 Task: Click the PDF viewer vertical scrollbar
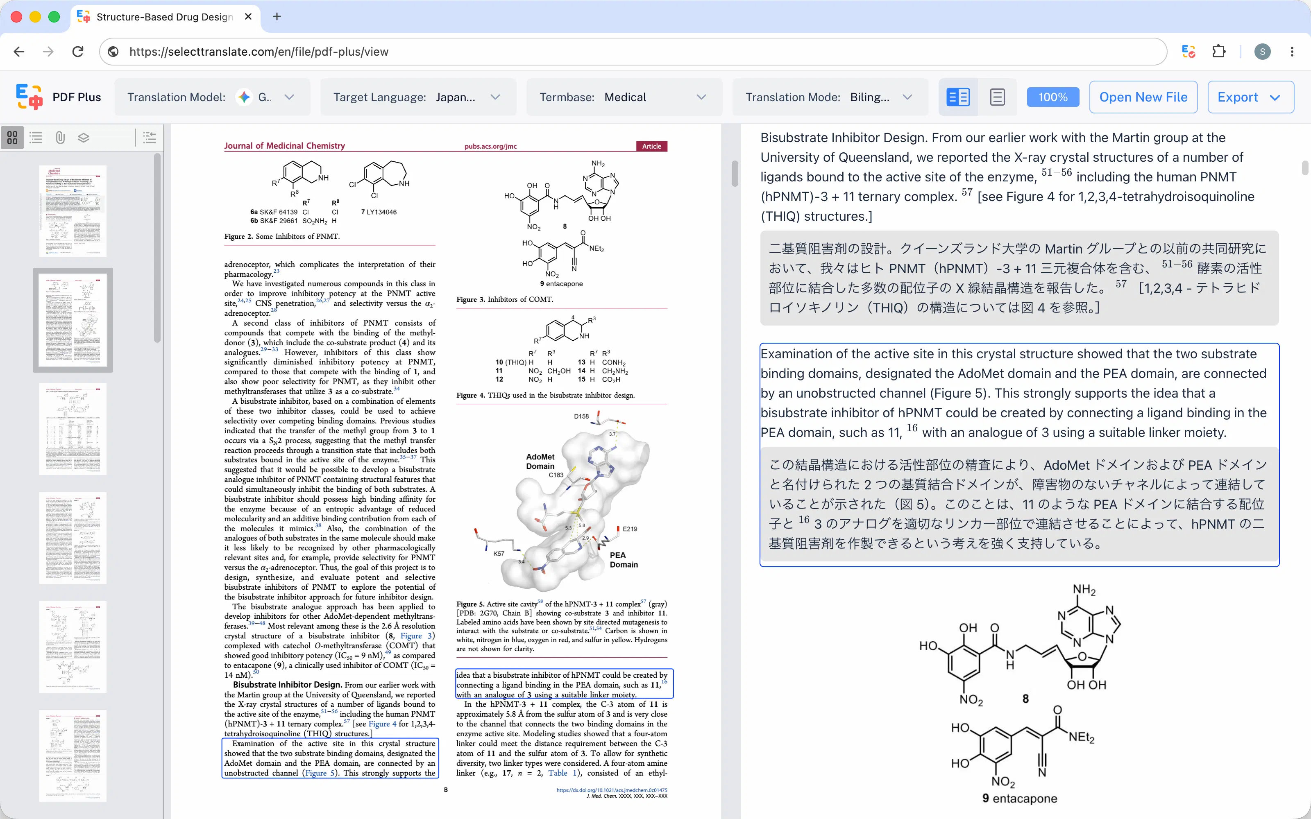[735, 173]
